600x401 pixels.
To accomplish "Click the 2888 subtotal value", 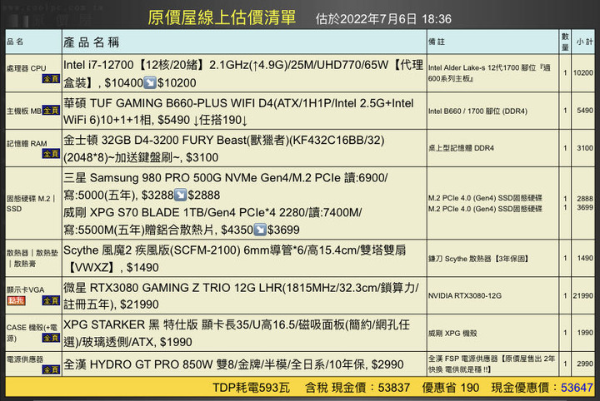I will pos(585,199).
